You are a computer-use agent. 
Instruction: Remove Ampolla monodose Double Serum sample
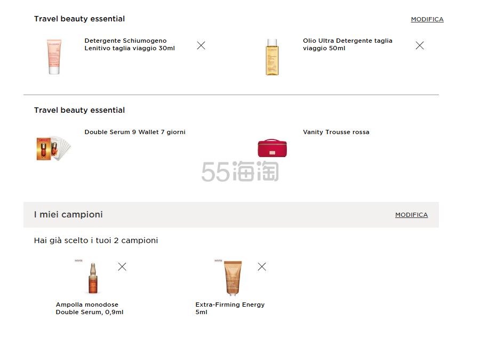[x=122, y=267]
